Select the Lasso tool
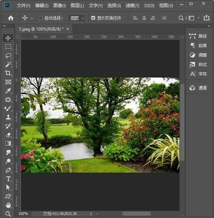Image resolution: width=214 pixels, height=218 pixels. tap(8, 55)
